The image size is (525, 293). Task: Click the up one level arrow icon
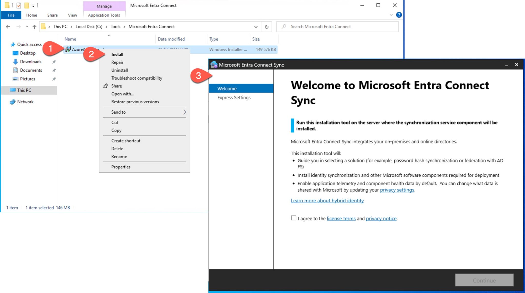pyautogui.click(x=35, y=26)
